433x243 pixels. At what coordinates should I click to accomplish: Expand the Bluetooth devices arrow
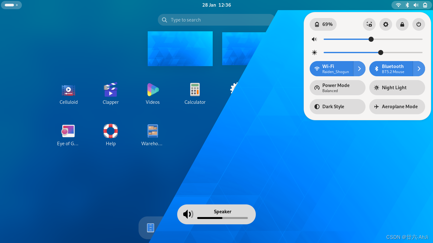(419, 69)
